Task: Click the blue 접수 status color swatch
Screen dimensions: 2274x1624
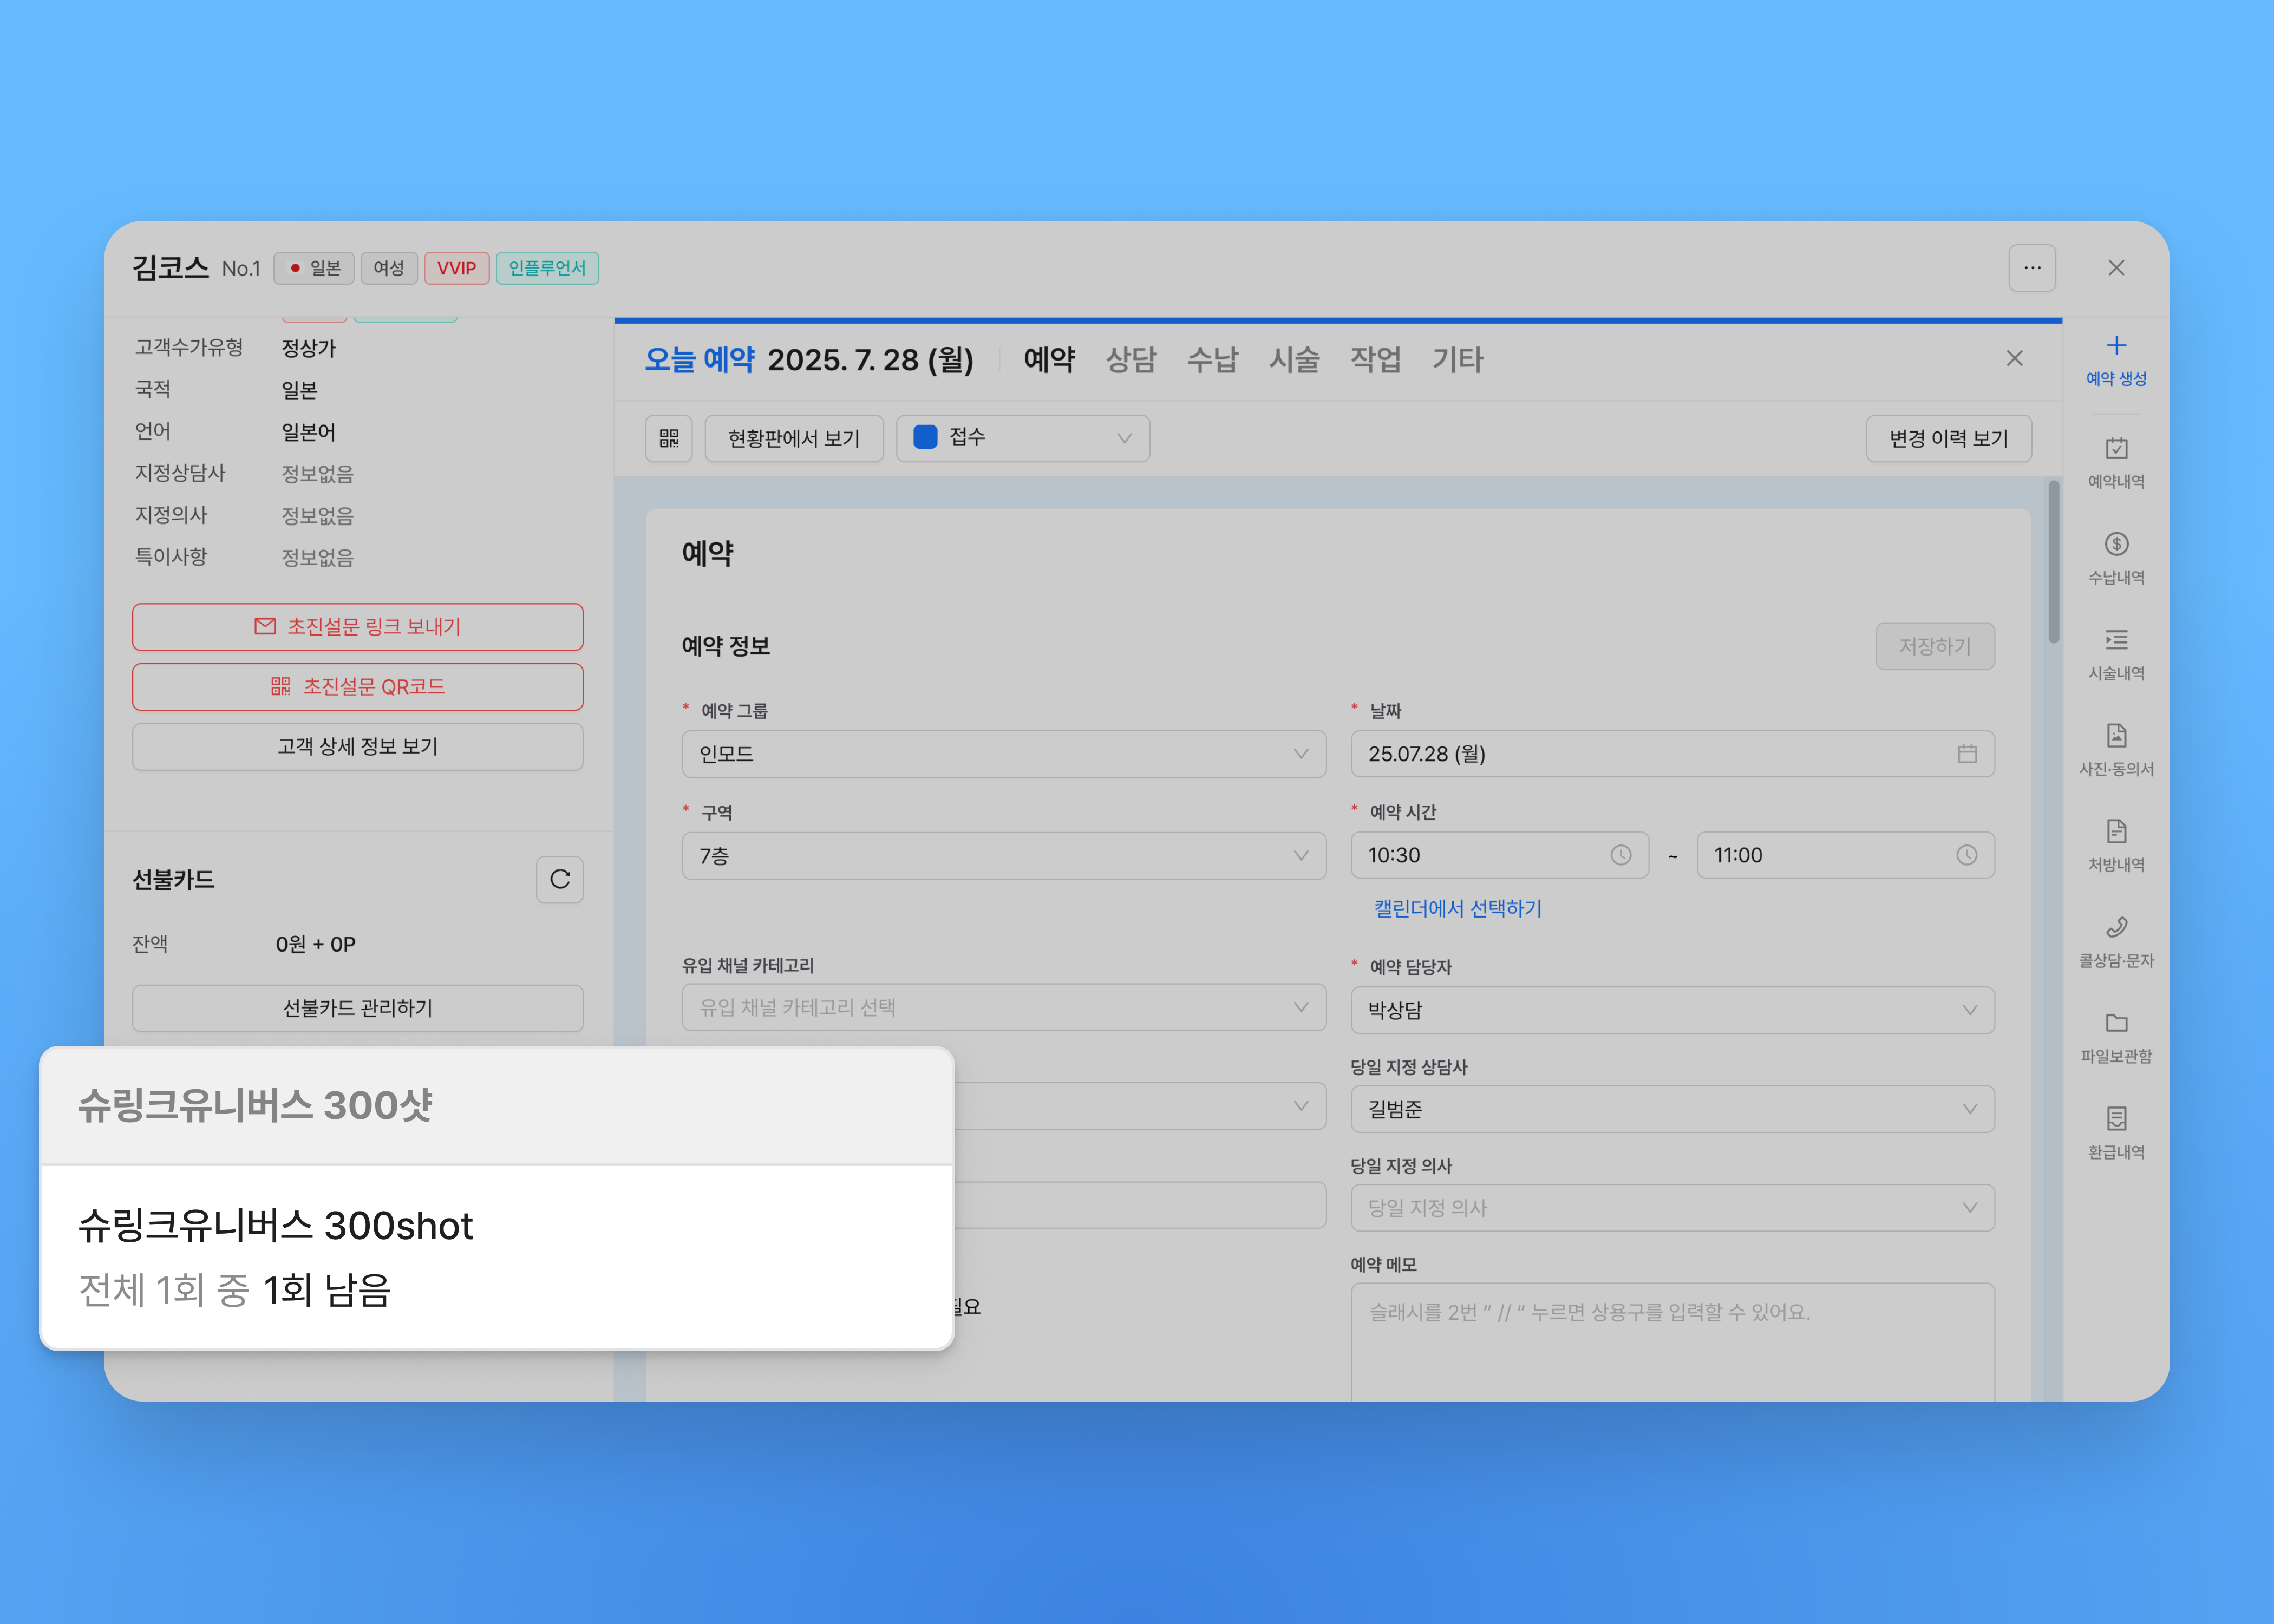Action: tap(925, 437)
